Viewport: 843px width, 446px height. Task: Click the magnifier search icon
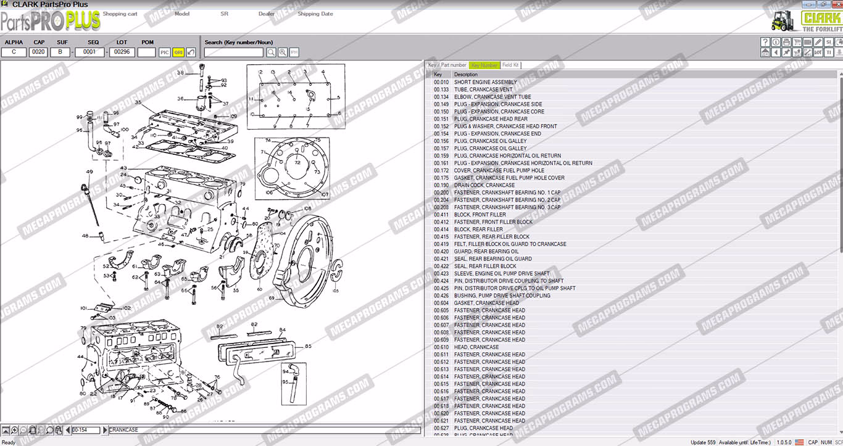point(271,52)
